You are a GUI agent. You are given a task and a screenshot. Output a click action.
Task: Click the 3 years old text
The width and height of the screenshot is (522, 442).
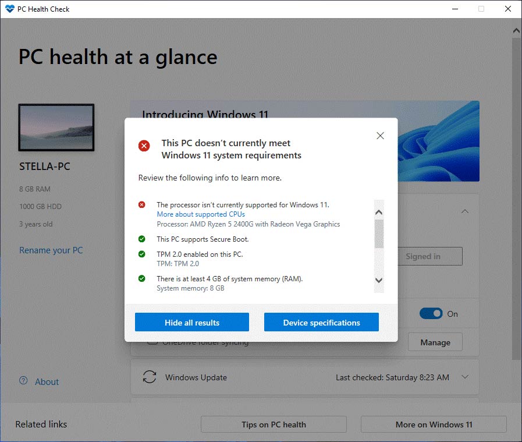coord(35,224)
